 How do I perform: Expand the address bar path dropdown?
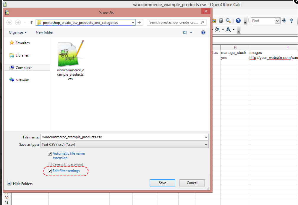133,22
